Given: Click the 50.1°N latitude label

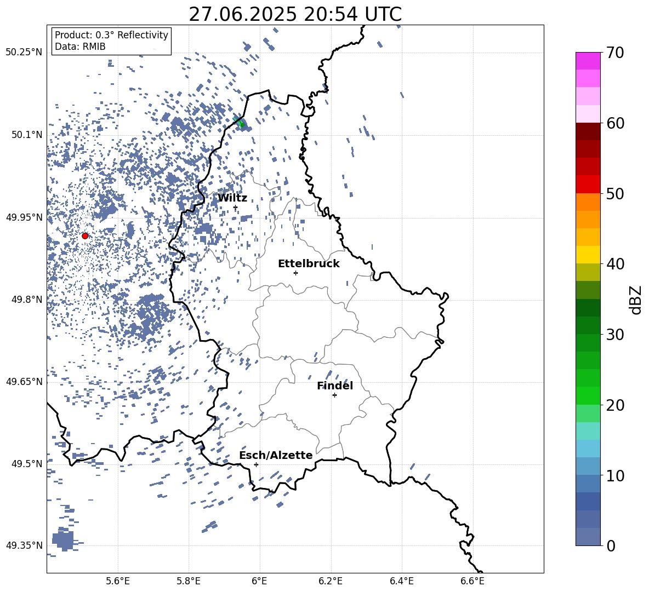Looking at the screenshot, I should pos(27,135).
